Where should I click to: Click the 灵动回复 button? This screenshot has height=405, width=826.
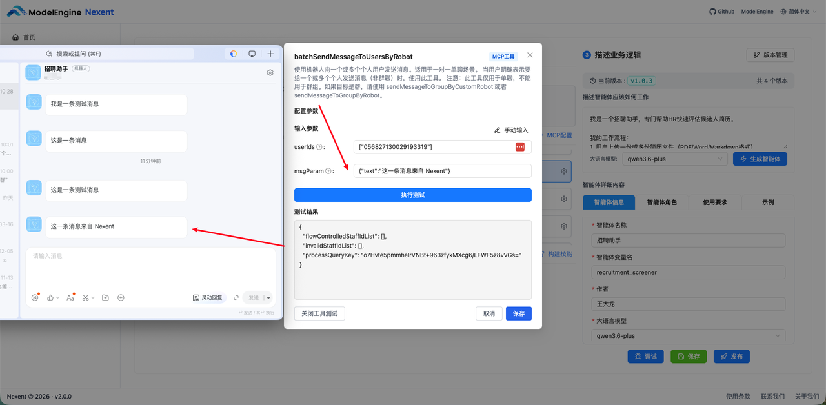coord(208,297)
